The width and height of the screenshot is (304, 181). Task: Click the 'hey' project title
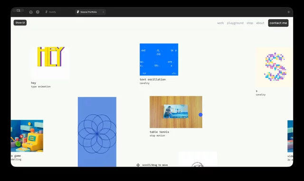34,83
